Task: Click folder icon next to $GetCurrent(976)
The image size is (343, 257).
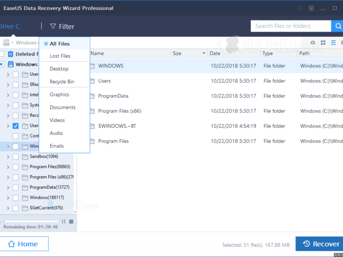Action: [x=25, y=208]
